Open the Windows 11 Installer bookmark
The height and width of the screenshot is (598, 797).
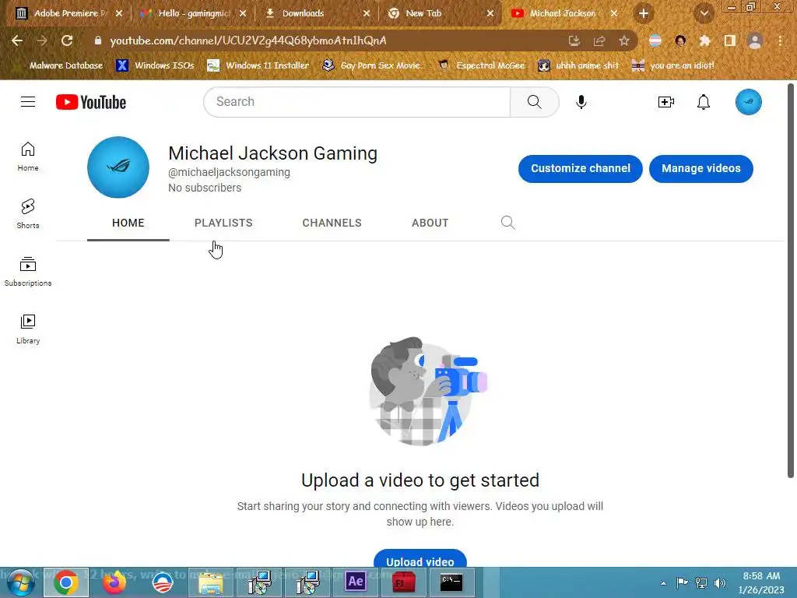pyautogui.click(x=258, y=65)
